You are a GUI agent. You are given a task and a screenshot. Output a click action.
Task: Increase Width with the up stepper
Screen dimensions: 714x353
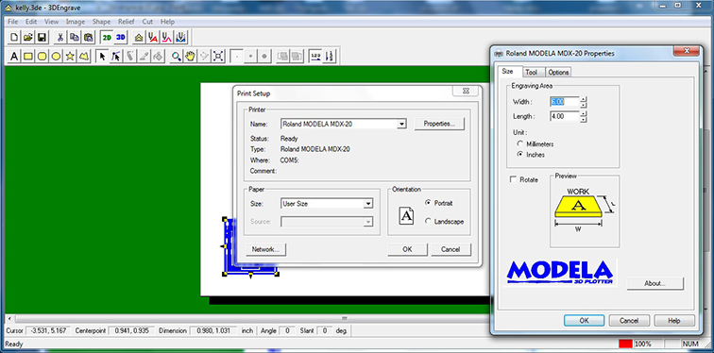[584, 99]
